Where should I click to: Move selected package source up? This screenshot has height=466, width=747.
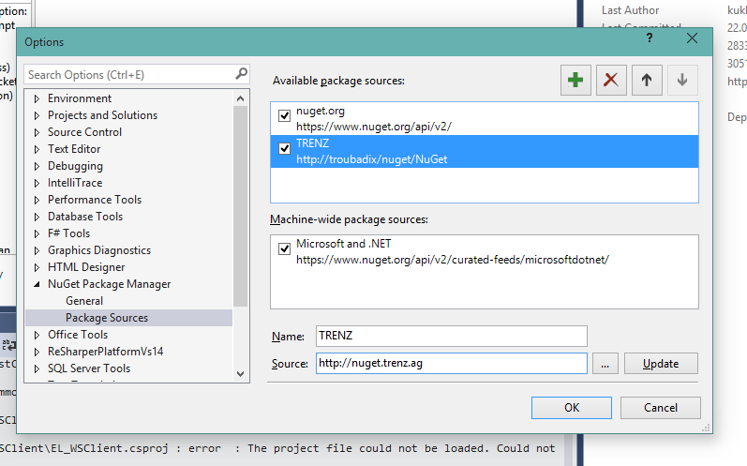647,80
